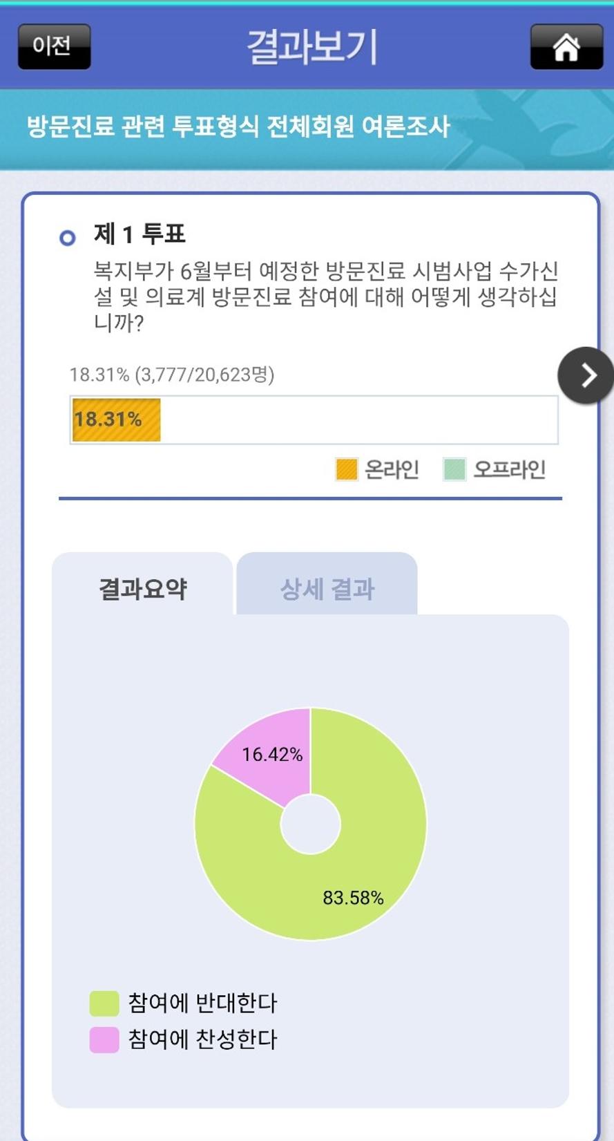
Task: Click the 참여에 찬성한다 legend label
Action: point(202,1039)
